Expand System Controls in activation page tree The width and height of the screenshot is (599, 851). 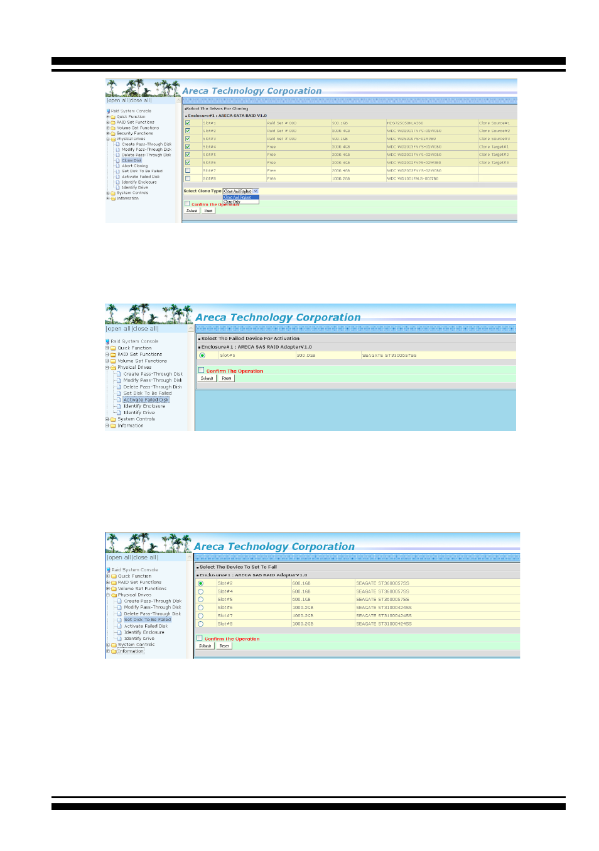(107, 419)
